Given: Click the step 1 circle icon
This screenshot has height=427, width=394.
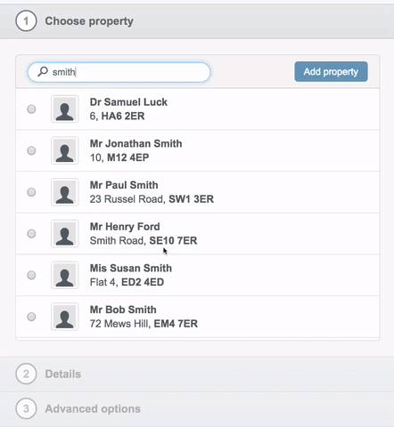Looking at the screenshot, I should click(26, 20).
